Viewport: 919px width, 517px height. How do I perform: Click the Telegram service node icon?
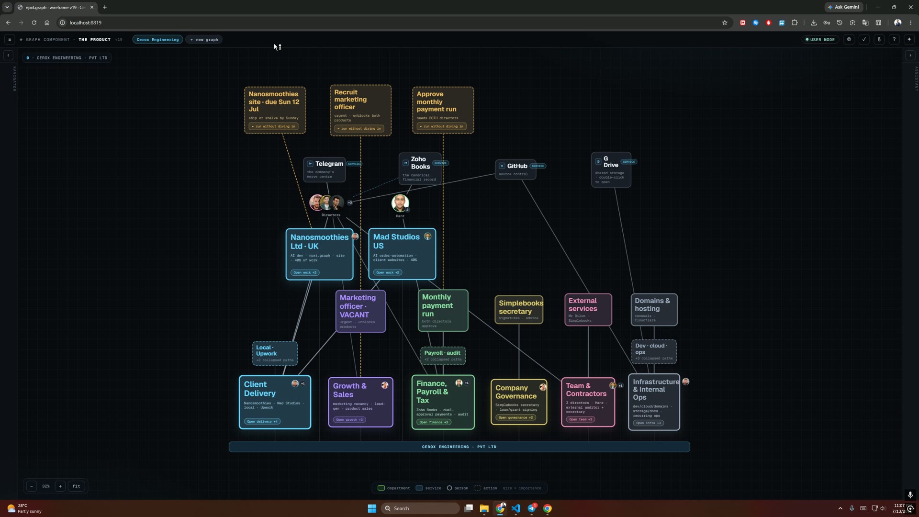[x=310, y=164]
